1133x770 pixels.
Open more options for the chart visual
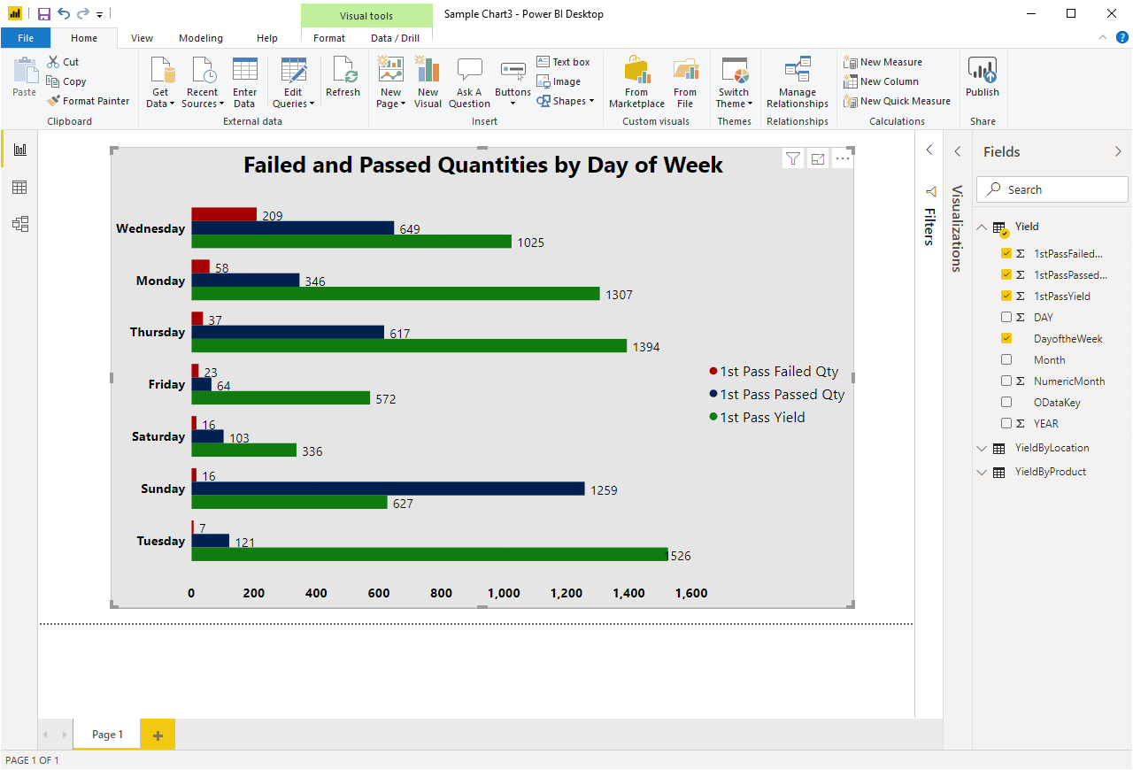842,158
